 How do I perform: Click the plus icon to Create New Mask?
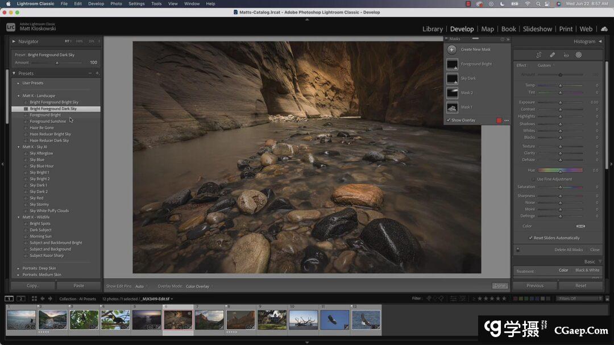tap(452, 49)
